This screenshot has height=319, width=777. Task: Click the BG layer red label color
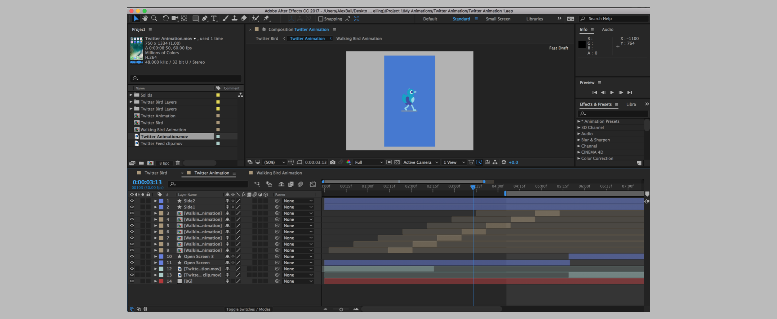[161, 281]
